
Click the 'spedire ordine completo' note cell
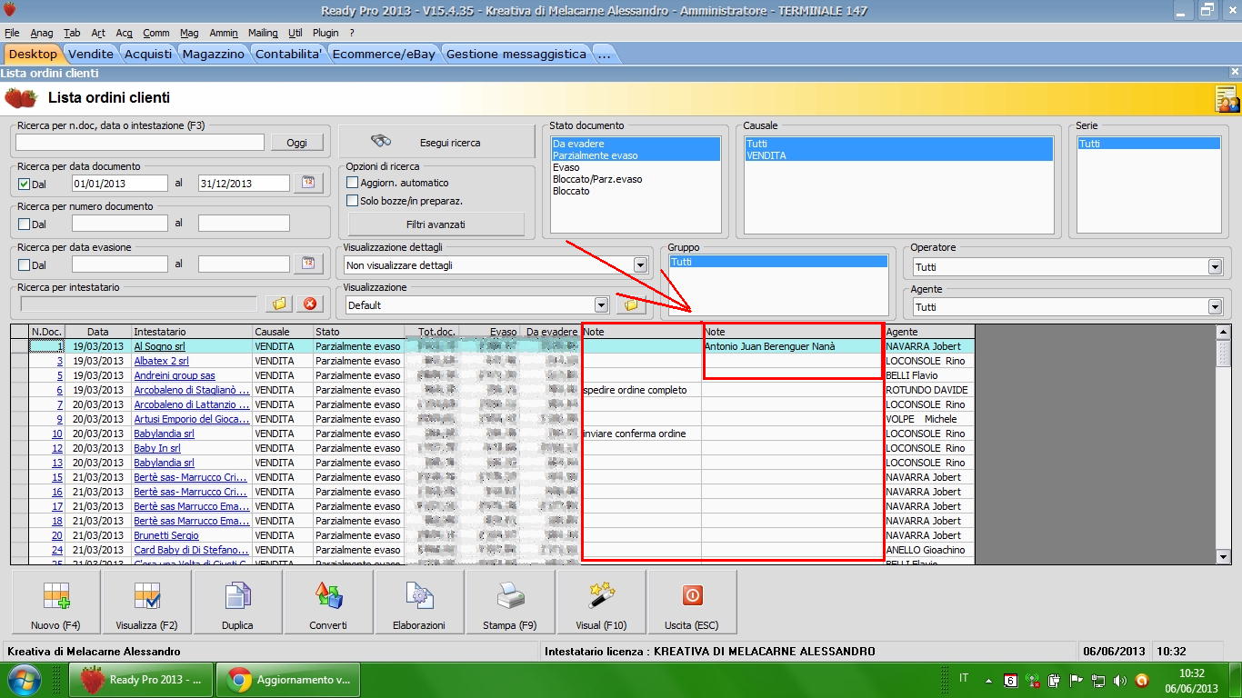click(641, 390)
